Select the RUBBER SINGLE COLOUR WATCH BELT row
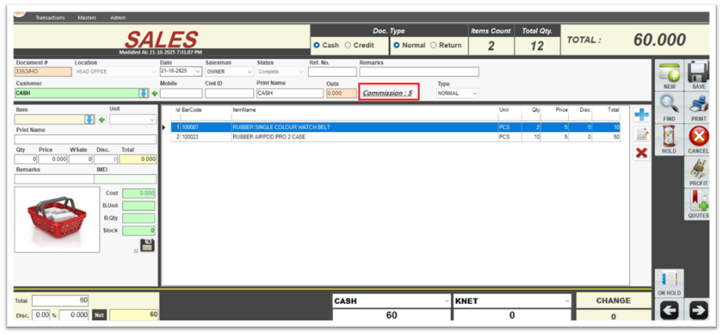Viewport: 723px width, 335px height. [396, 127]
